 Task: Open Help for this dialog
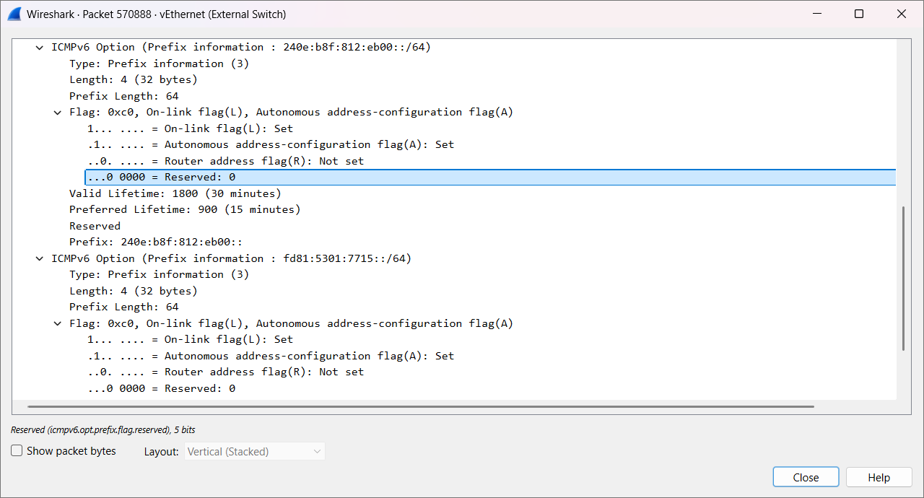pyautogui.click(x=879, y=476)
